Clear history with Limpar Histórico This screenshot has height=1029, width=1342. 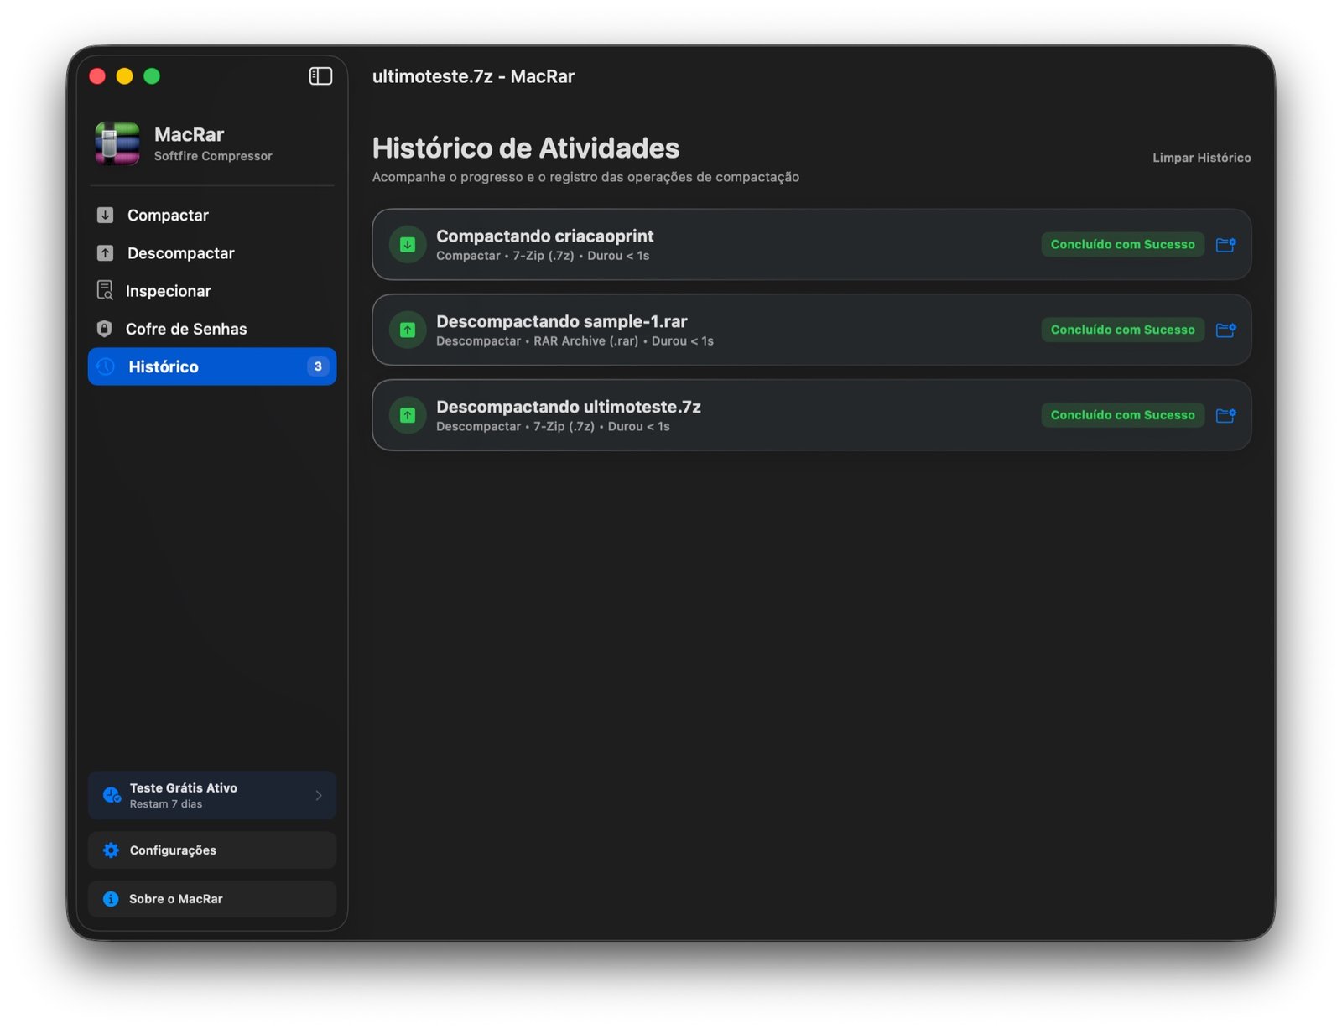1201,158
